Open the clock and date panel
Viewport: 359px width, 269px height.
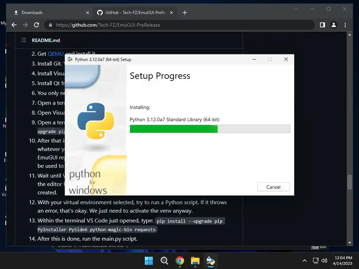343,261
